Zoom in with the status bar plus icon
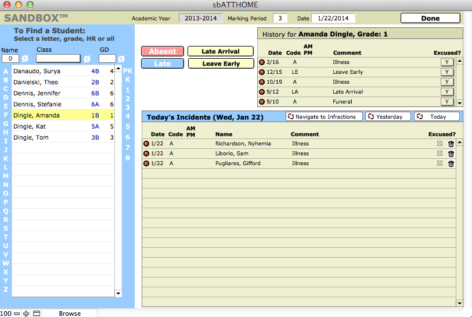 pos(26,314)
